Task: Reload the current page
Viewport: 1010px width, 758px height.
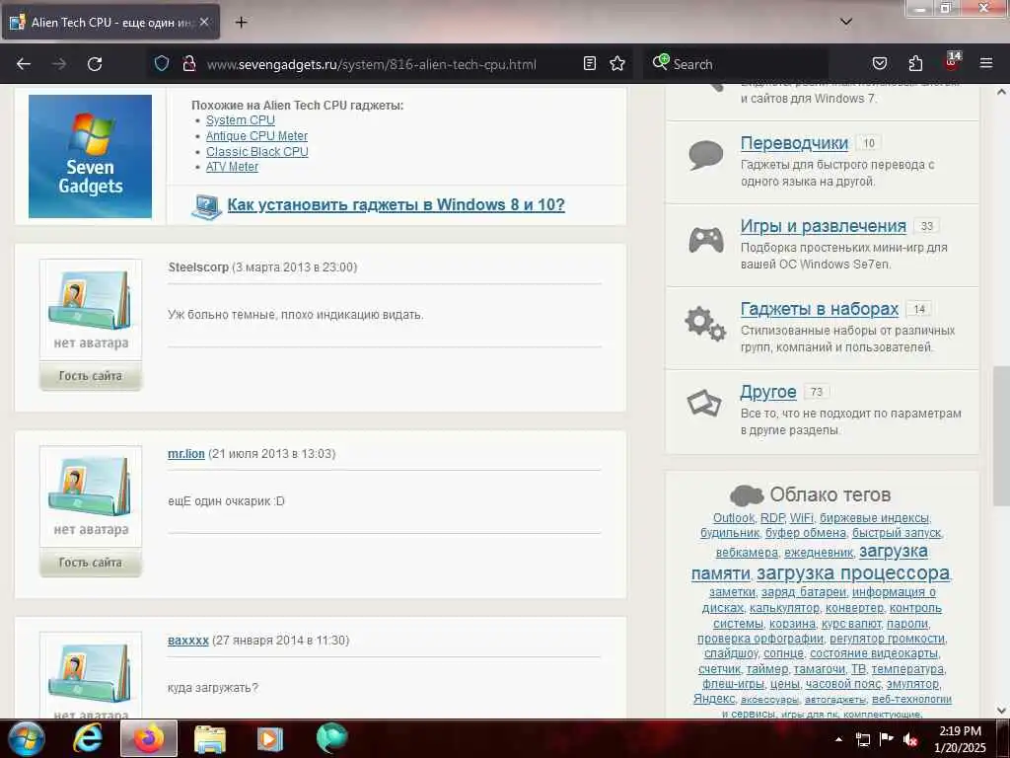Action: [x=95, y=64]
